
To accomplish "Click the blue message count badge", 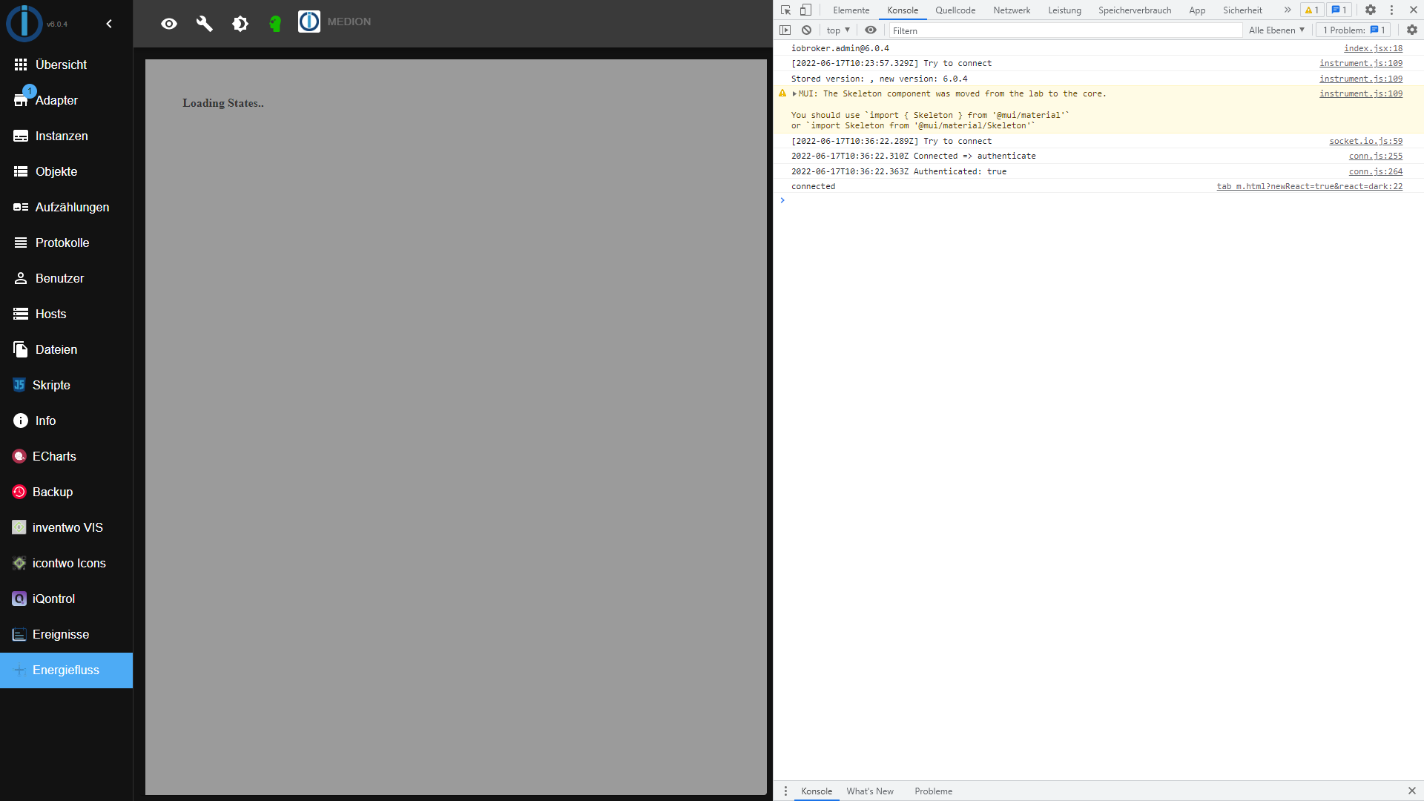I will point(1339,10).
